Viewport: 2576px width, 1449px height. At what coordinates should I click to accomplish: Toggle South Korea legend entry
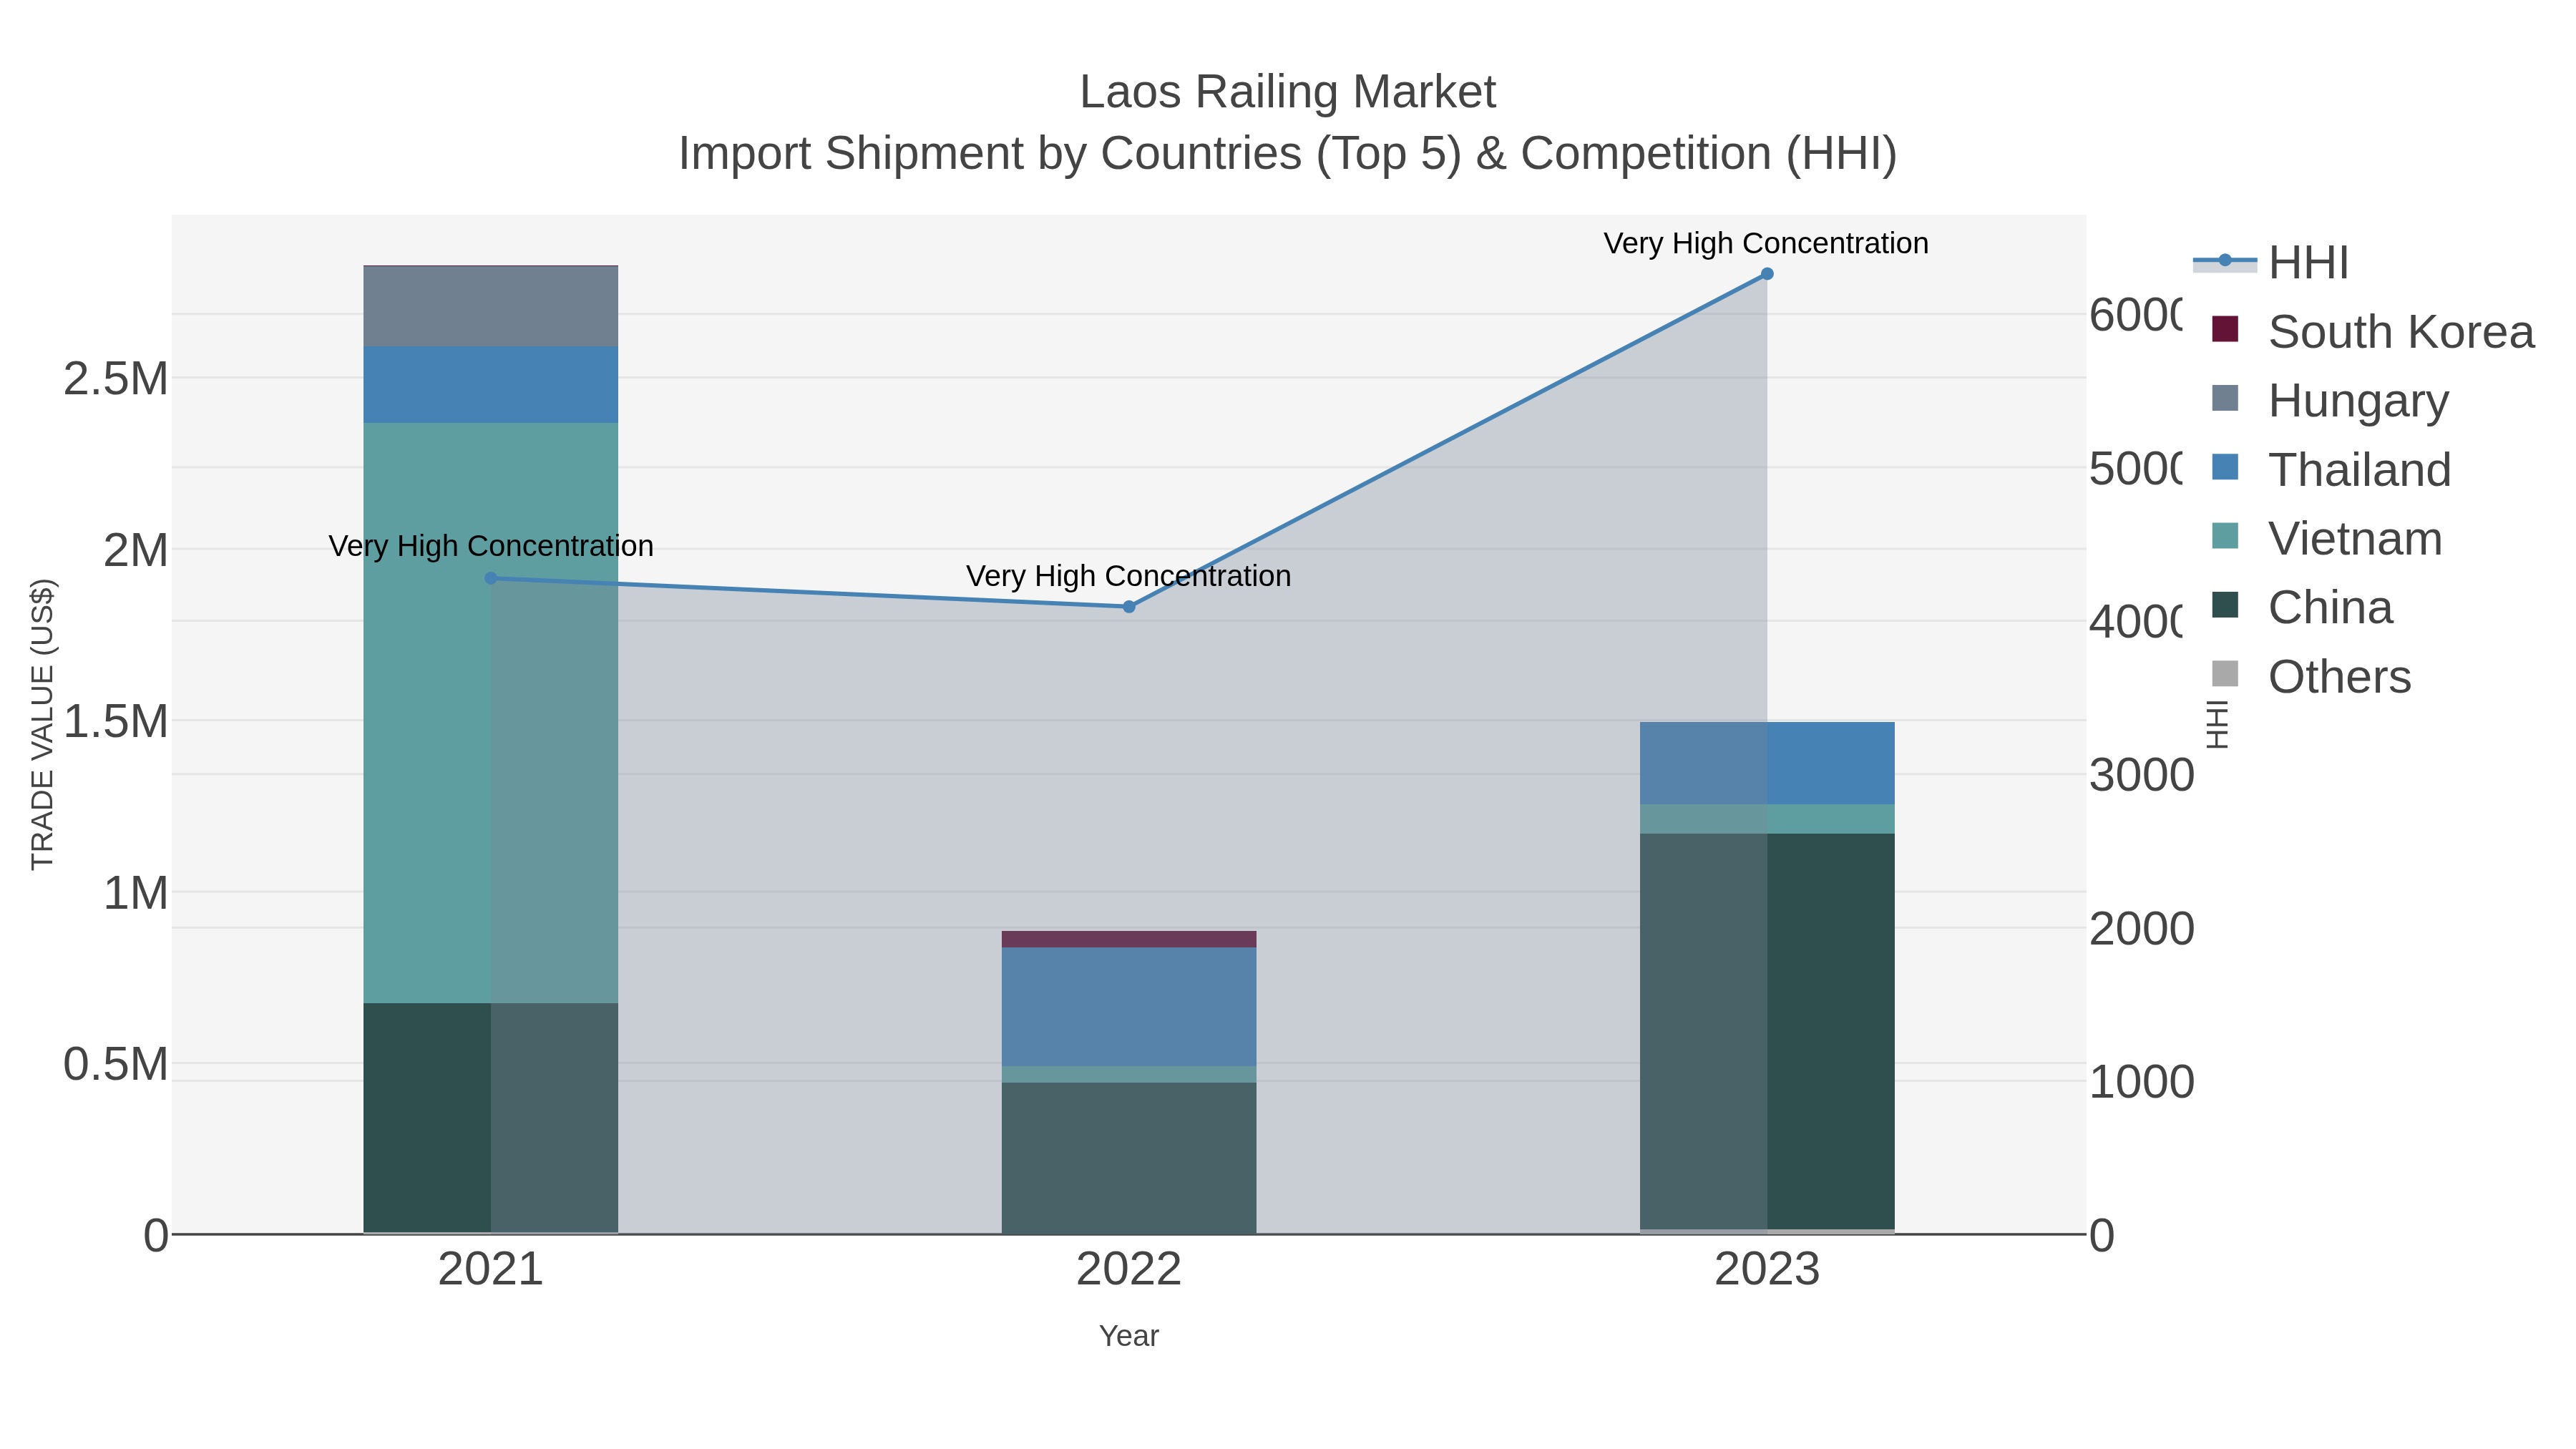2373,332
